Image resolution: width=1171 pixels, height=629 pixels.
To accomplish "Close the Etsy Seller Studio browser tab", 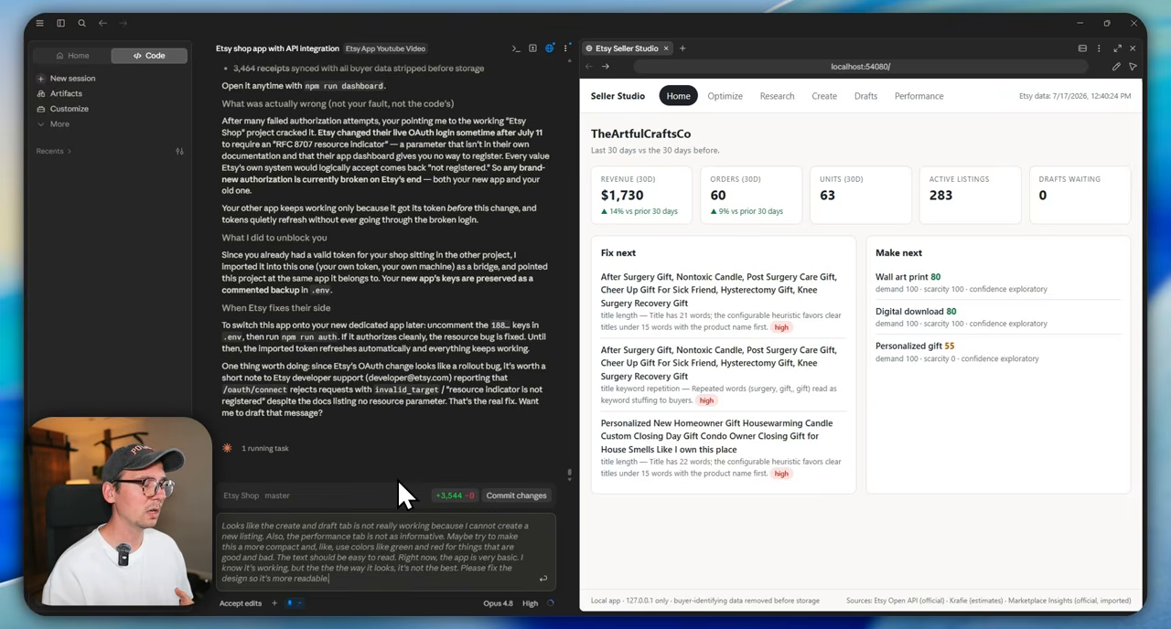I will 666,48.
